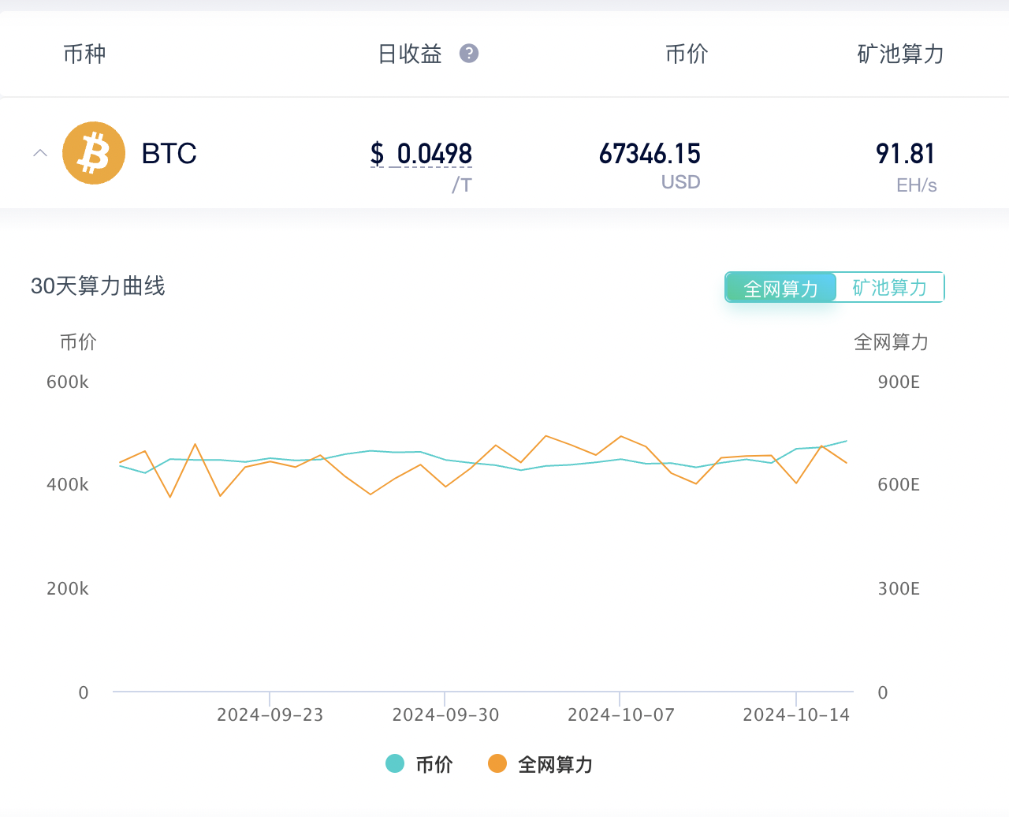Click the teal 币价 legend dot
This screenshot has width=1009, height=817.
click(396, 764)
